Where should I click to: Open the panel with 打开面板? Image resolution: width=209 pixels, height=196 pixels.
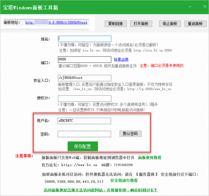tap(141, 24)
